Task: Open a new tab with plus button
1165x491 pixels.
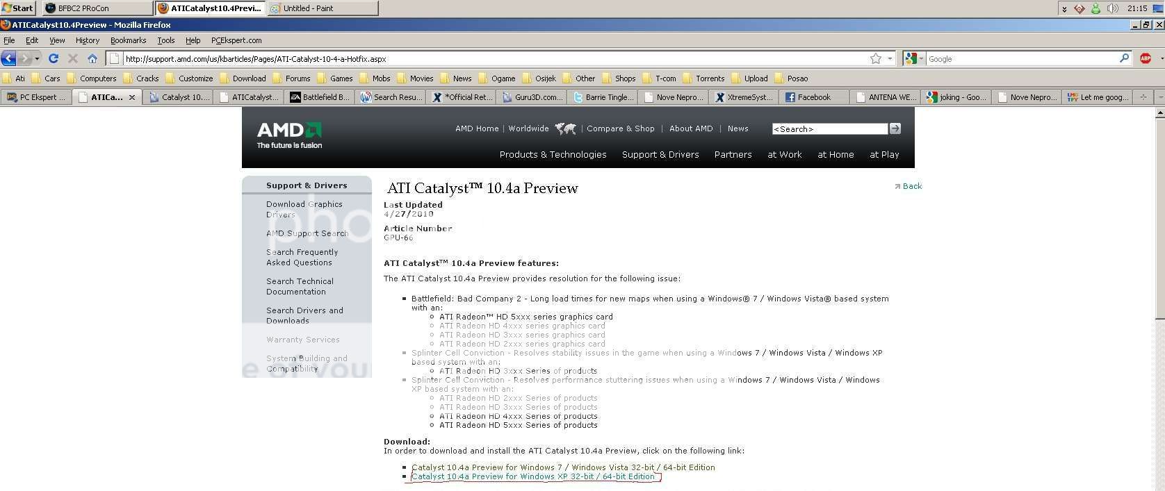Action: [1143, 97]
